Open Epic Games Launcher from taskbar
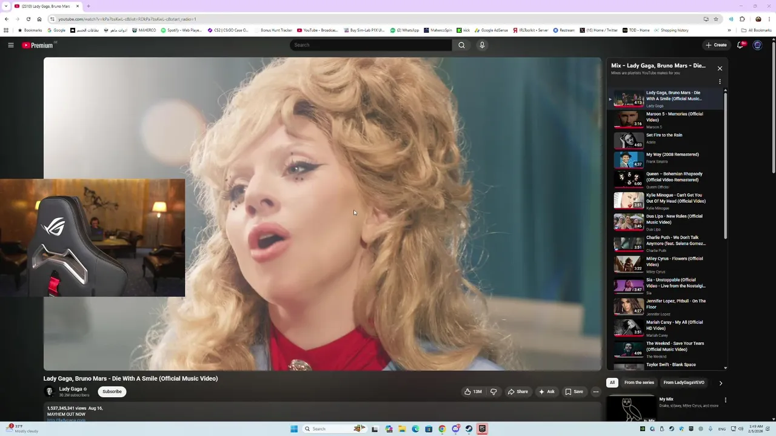This screenshot has height=436, width=776. (482, 429)
